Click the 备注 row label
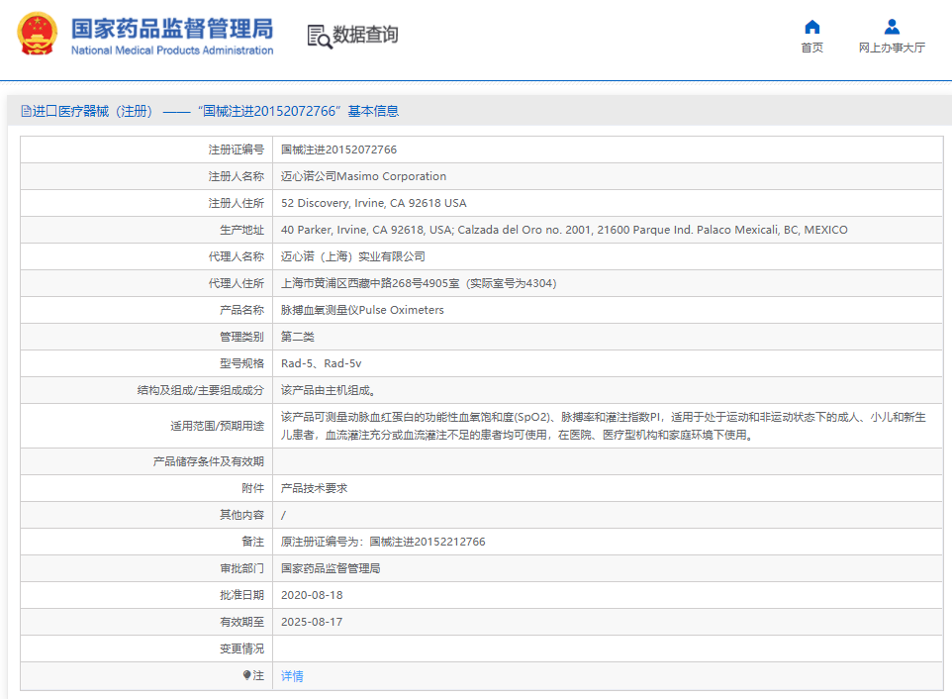Viewport: 952px width, 699px height. click(x=252, y=542)
